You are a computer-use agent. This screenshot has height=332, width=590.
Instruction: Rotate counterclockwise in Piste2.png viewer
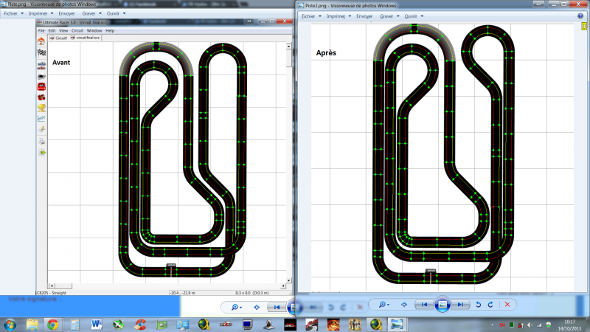pos(479,304)
